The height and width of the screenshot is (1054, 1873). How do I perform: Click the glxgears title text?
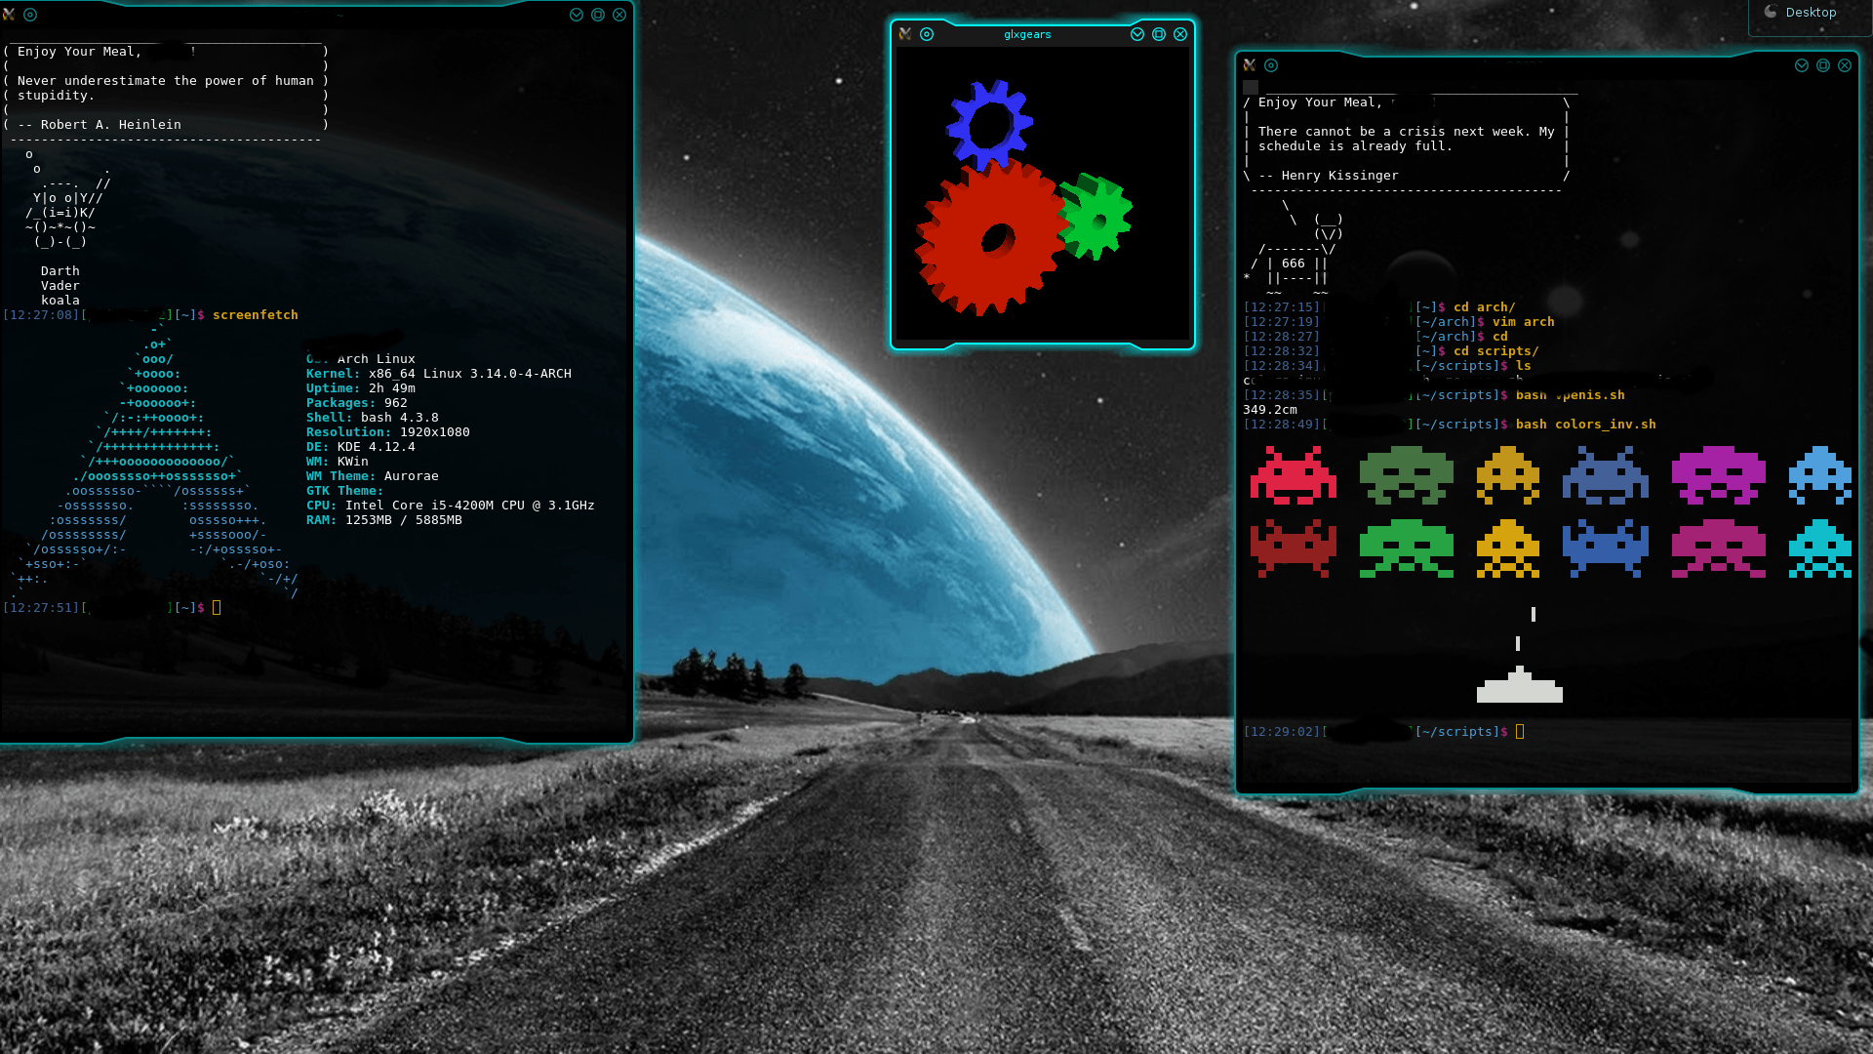click(x=1027, y=34)
